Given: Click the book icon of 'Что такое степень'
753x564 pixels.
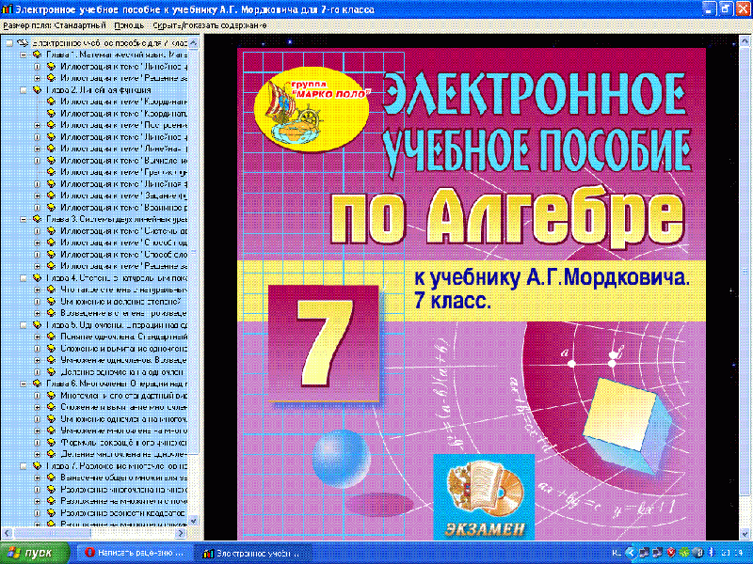Looking at the screenshot, I should [x=52, y=290].
